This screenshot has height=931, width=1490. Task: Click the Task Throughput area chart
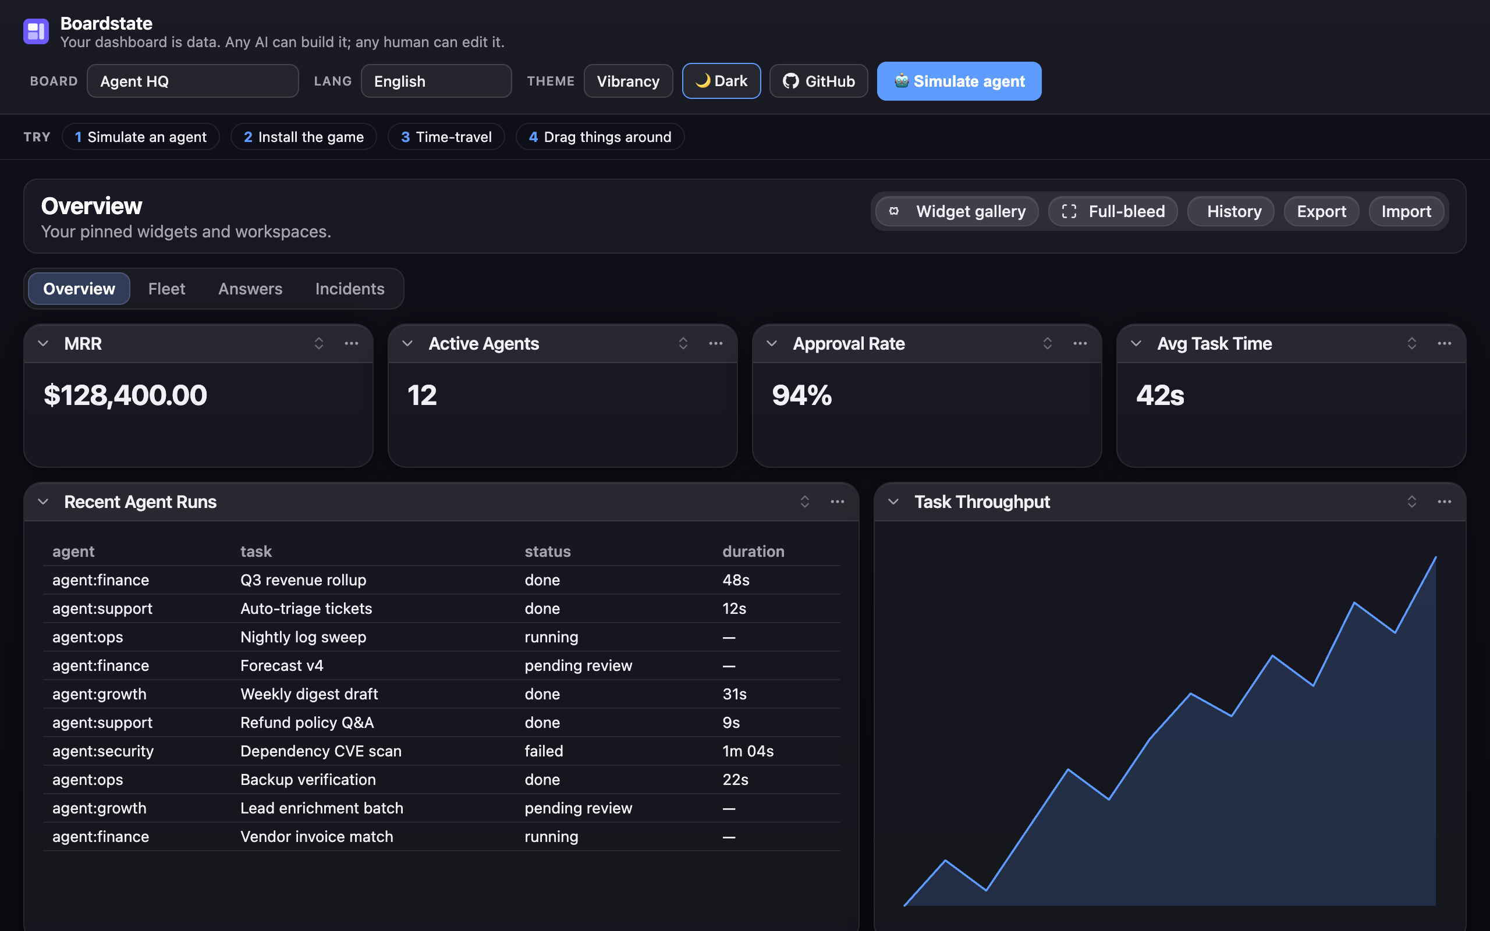(x=1170, y=731)
